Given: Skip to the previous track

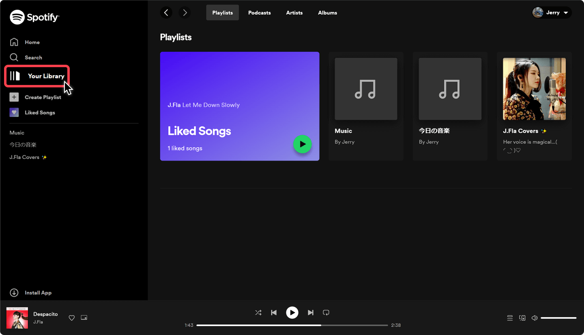Looking at the screenshot, I should 274,312.
